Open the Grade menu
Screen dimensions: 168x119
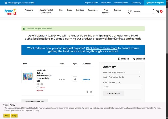coord(69,10)
